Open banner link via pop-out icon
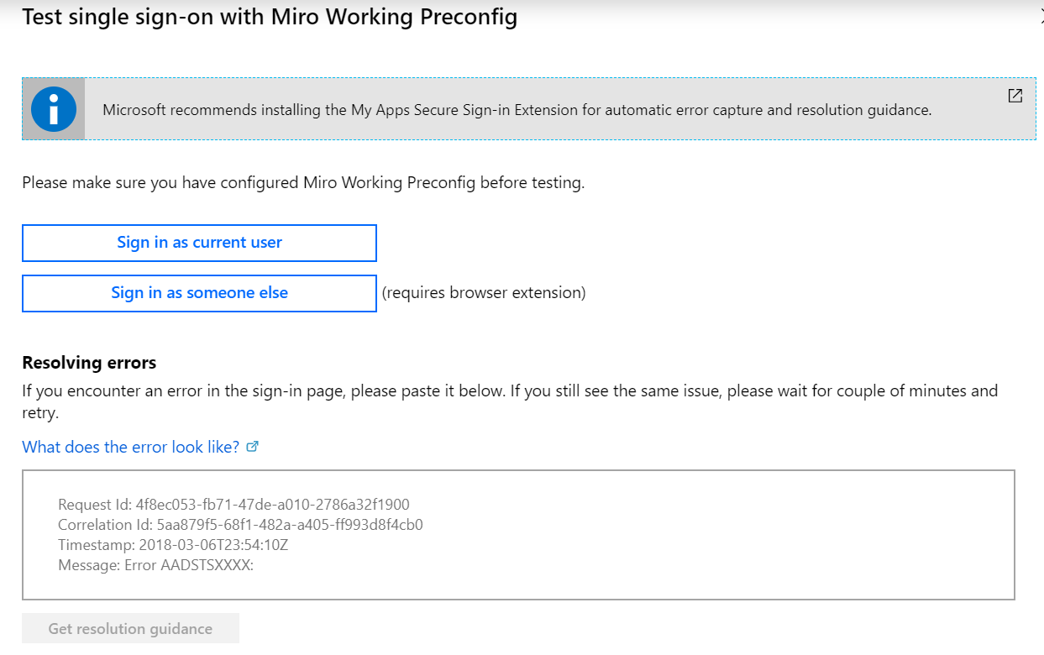 [x=1015, y=96]
